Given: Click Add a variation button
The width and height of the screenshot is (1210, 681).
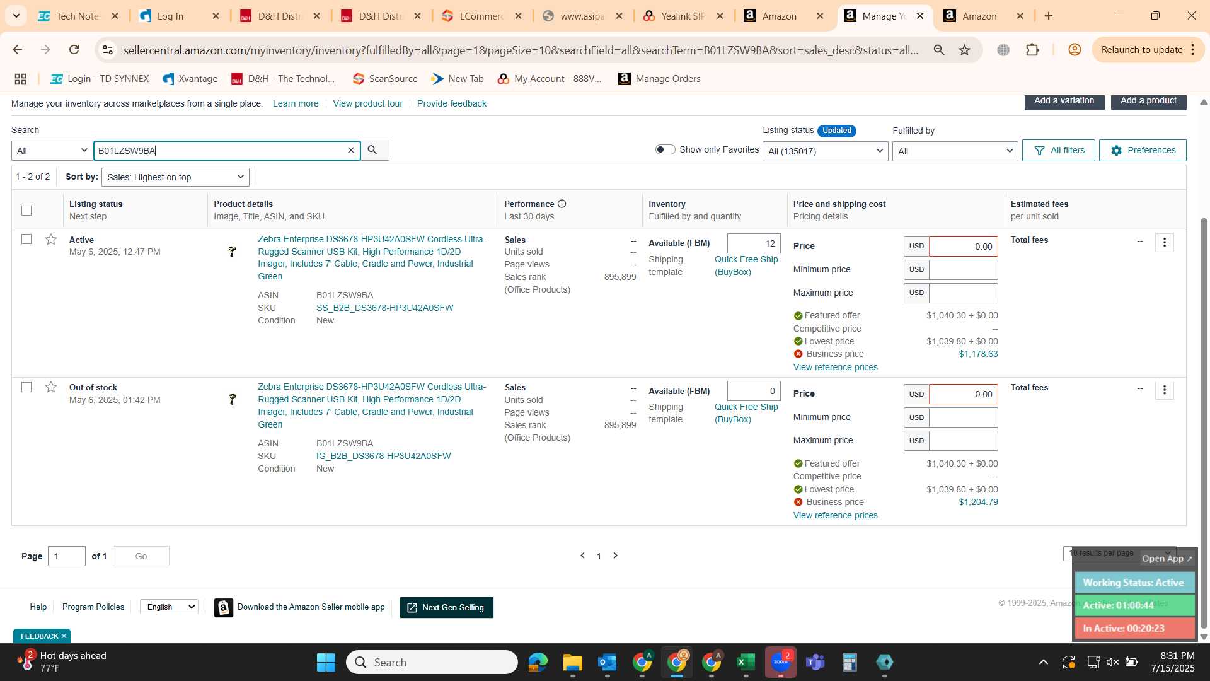Looking at the screenshot, I should click(x=1064, y=101).
